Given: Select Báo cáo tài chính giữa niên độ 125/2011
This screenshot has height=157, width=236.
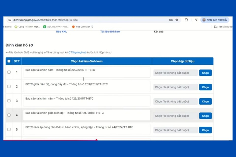Looking at the screenshot, I should 87,115.
